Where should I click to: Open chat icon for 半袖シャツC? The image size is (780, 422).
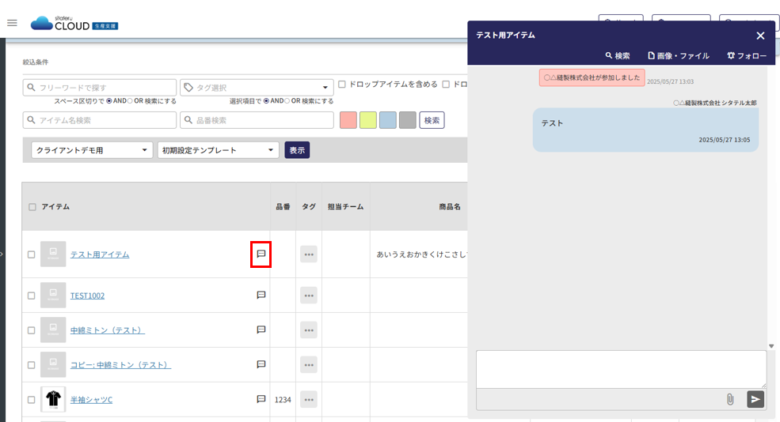point(261,399)
